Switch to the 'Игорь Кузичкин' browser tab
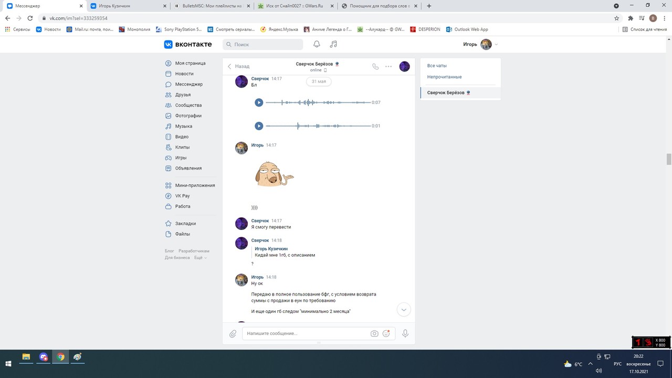 click(x=128, y=6)
